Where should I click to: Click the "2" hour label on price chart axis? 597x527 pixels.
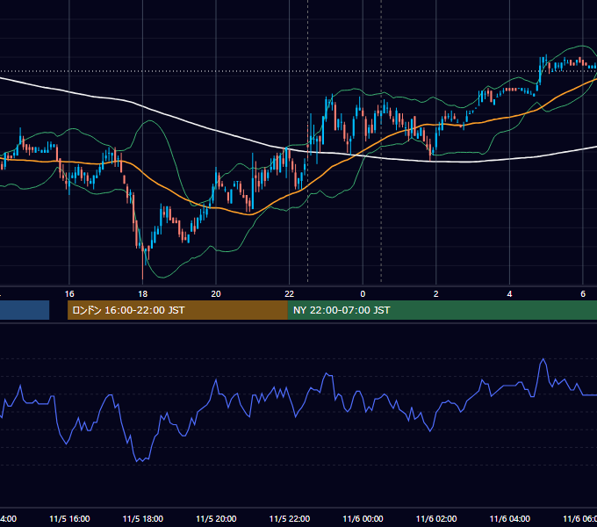coord(436,294)
